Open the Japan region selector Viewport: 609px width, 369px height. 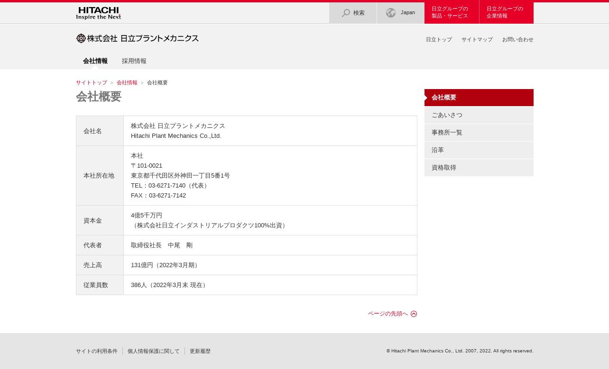[x=401, y=13]
